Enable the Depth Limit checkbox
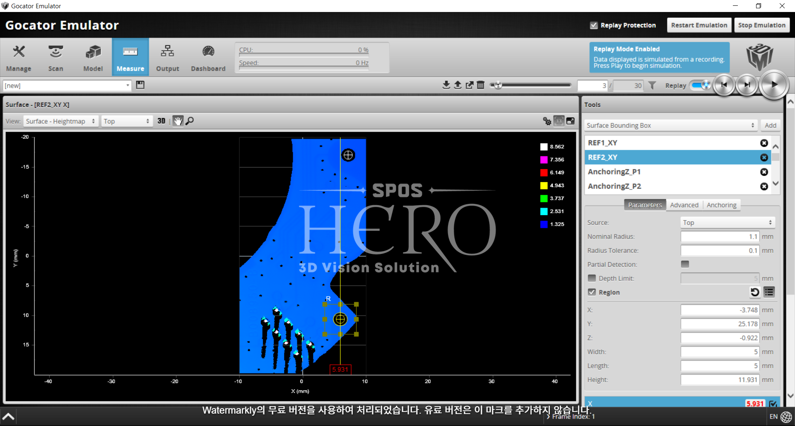The image size is (795, 426). 592,278
